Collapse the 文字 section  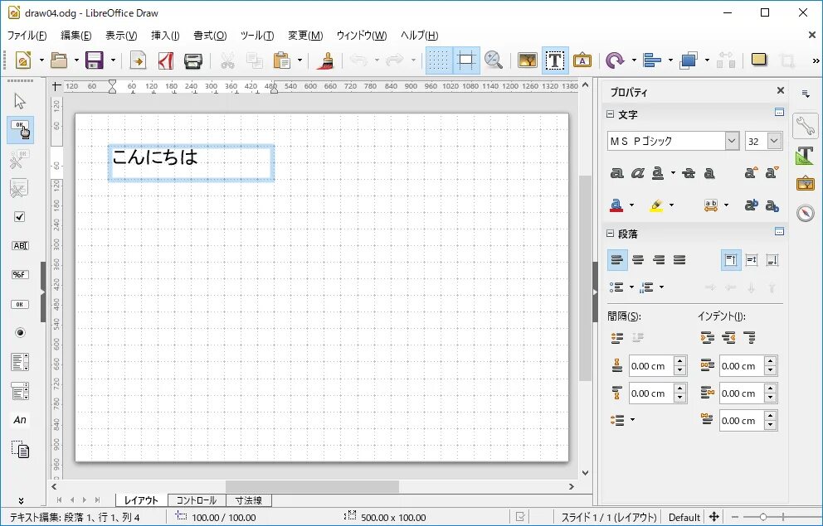610,113
